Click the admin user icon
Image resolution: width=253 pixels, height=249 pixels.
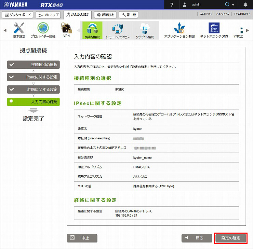(x=185, y=5)
